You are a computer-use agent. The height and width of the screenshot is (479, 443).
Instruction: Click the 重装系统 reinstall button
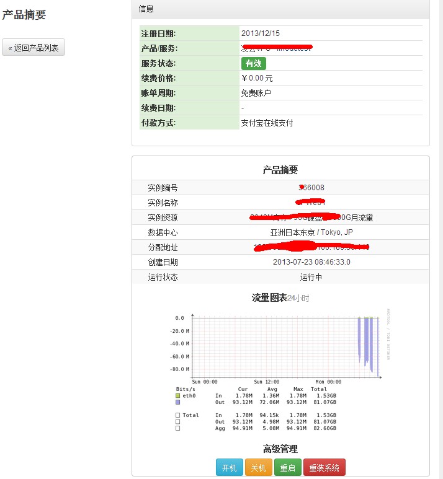[x=324, y=468]
